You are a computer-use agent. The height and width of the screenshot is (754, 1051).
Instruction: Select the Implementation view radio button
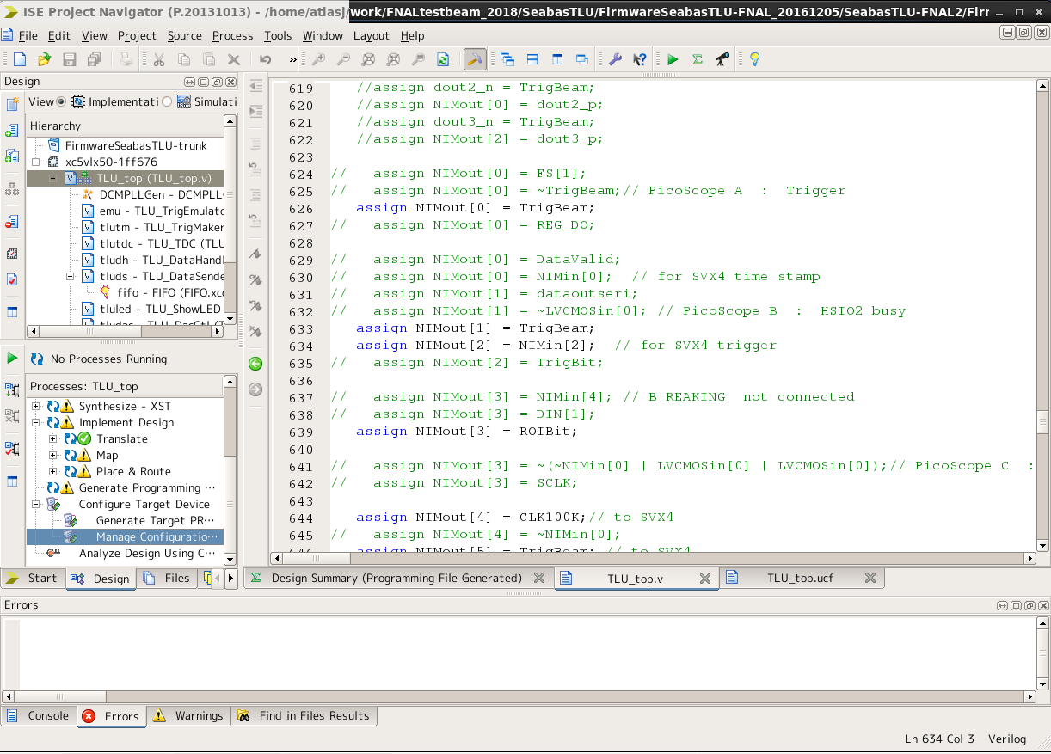61,101
